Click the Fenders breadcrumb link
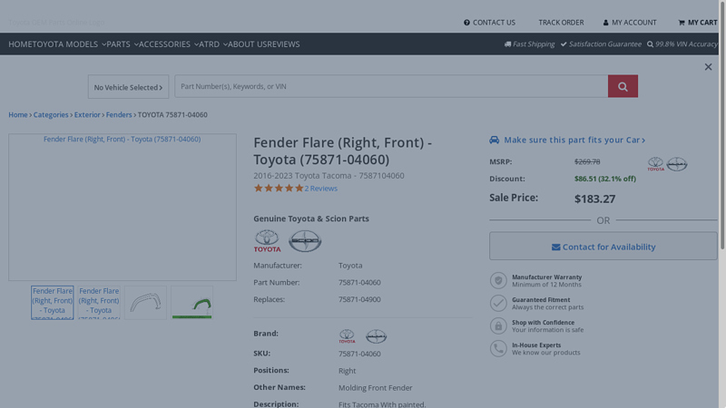726x408 pixels. click(x=118, y=115)
